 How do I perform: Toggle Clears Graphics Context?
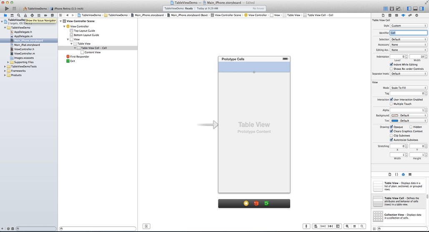(391, 131)
